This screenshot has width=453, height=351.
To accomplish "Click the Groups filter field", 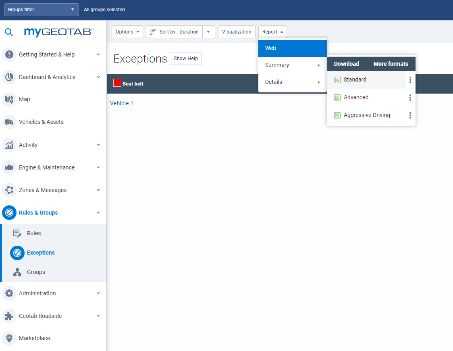I will coord(35,10).
